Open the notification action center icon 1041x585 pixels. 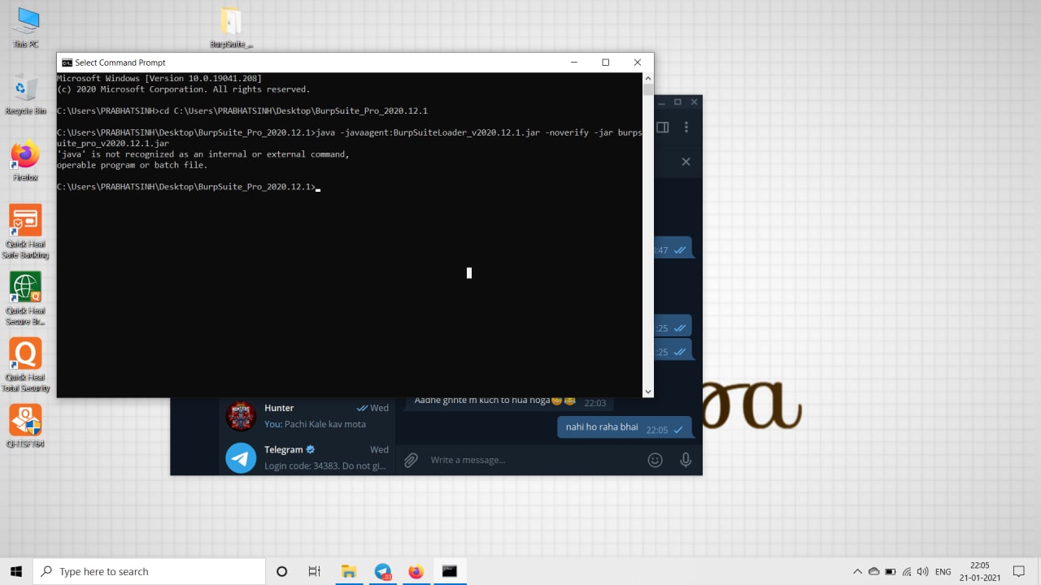1019,571
